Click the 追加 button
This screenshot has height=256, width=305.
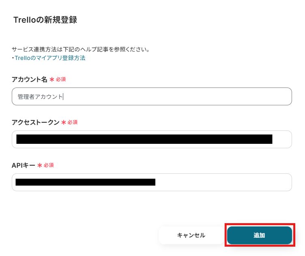point(259,235)
